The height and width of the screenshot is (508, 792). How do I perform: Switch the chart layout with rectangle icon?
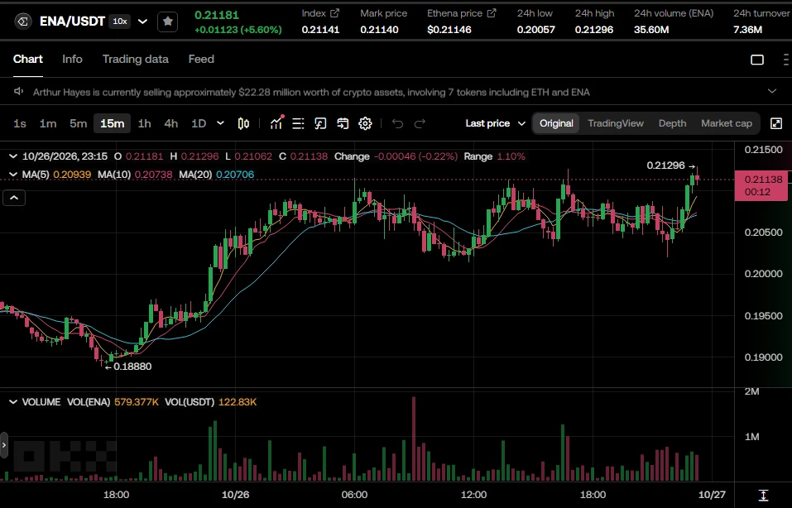click(x=757, y=60)
